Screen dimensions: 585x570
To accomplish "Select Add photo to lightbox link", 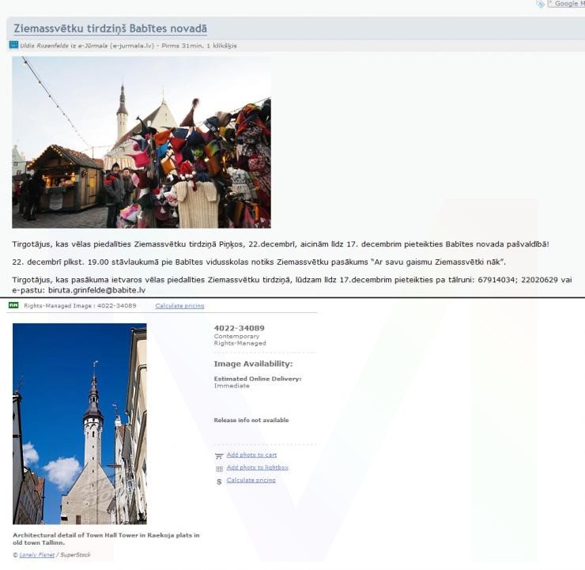I will click(x=257, y=467).
